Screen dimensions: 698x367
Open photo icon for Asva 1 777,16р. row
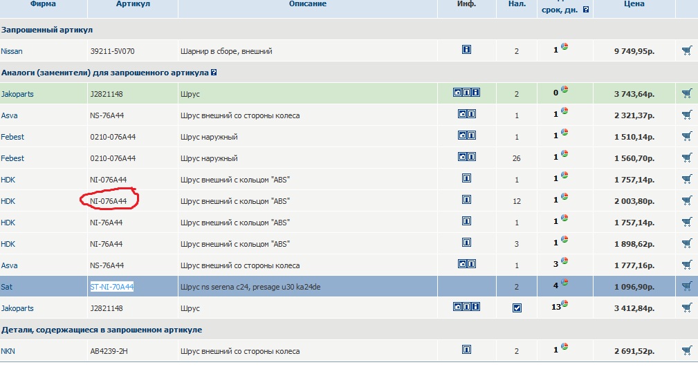pos(463,264)
